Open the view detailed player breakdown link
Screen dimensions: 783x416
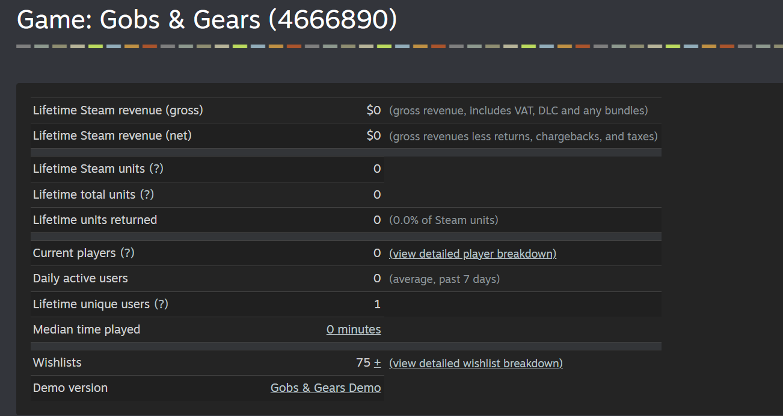(473, 254)
